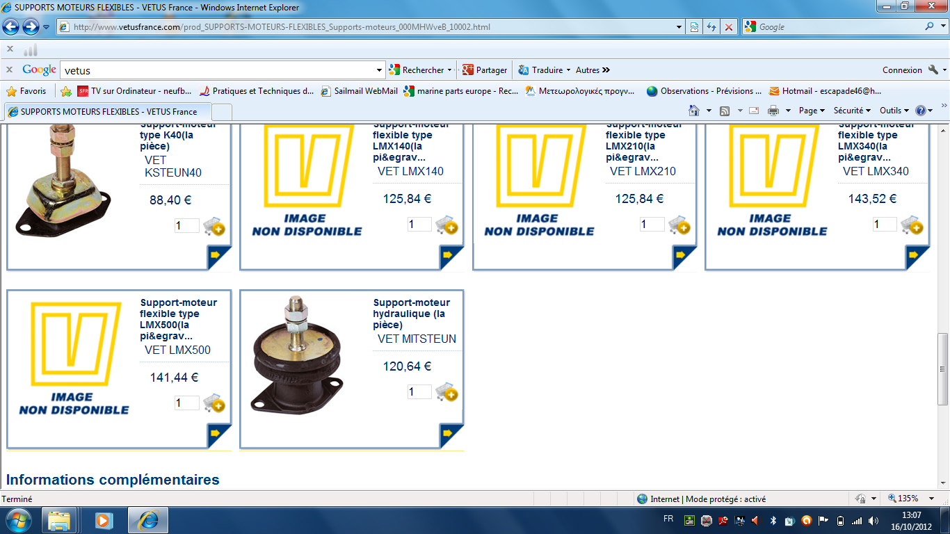Open the Sécurité menu dropdown
This screenshot has width=950, height=534.
852,111
